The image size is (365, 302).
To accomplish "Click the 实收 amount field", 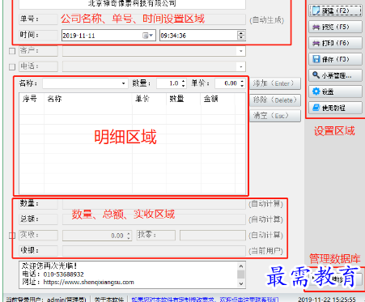I will (x=97, y=236).
